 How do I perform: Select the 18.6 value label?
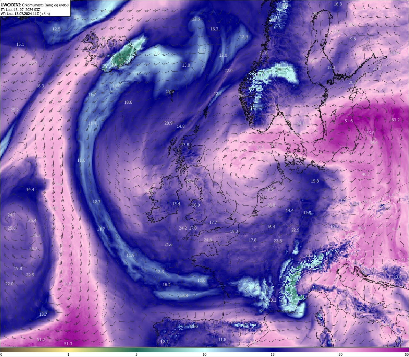128,102
